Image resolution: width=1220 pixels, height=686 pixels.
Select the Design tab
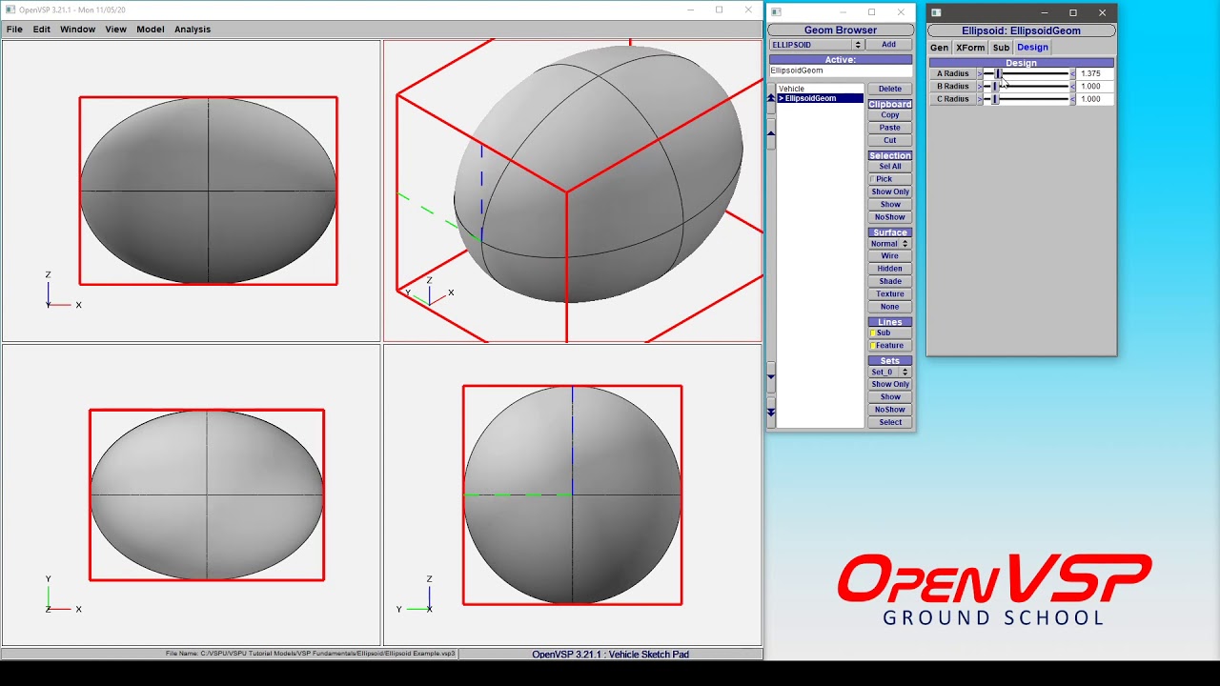pos(1032,48)
